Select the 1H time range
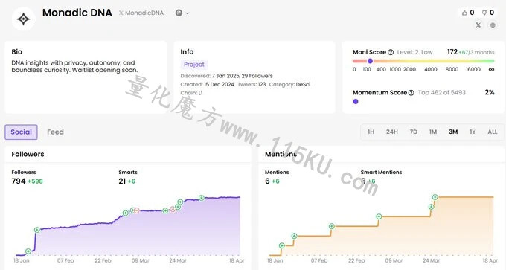 [x=371, y=132]
